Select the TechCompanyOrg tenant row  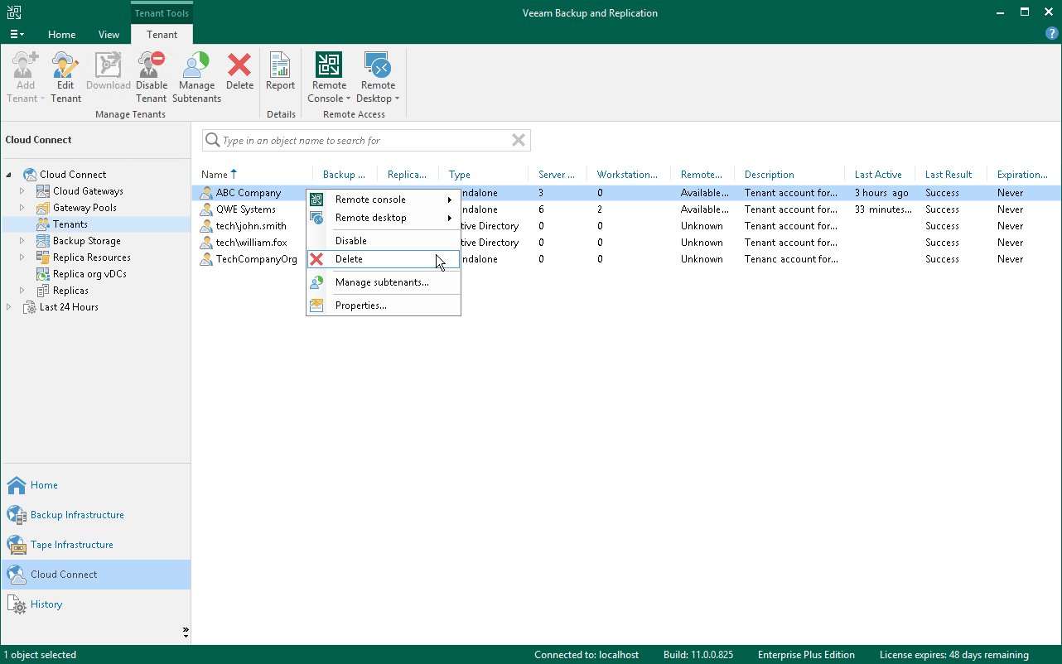pos(626,259)
